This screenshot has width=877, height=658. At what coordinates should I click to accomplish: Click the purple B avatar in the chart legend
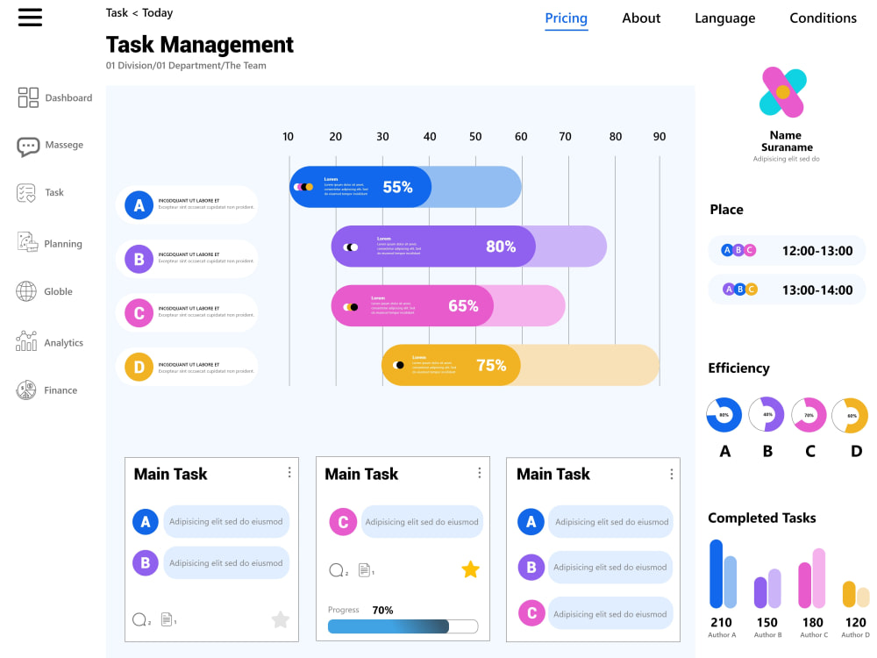pos(139,259)
